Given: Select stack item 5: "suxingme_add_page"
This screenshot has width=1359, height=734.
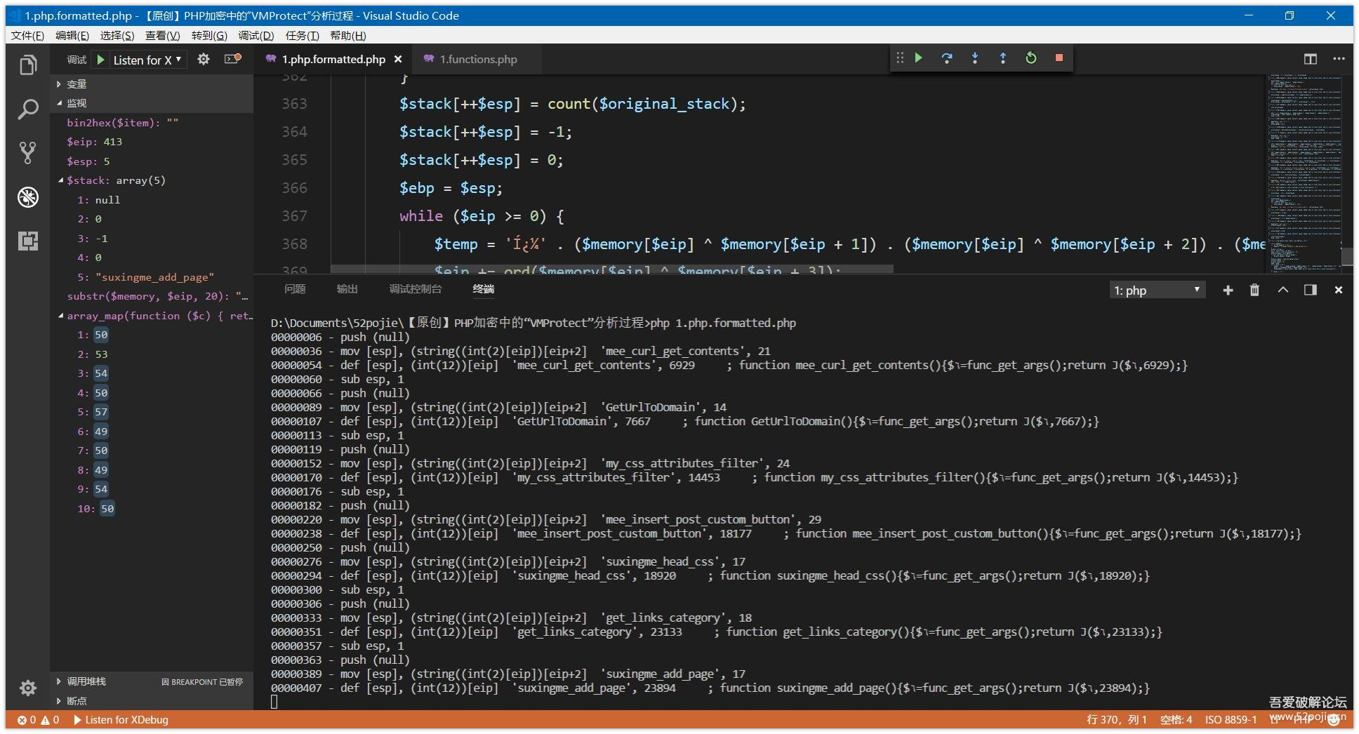Looking at the screenshot, I should tap(152, 277).
